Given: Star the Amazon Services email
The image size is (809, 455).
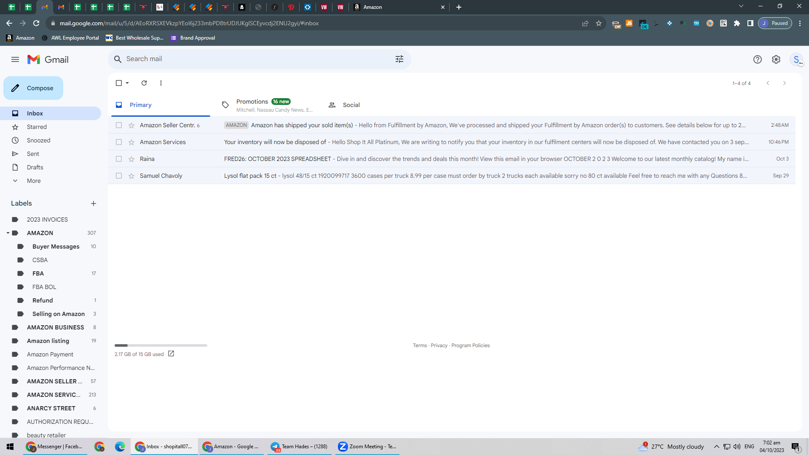Looking at the screenshot, I should (x=131, y=142).
